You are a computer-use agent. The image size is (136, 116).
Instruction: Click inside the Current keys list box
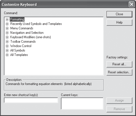click(x=82, y=104)
